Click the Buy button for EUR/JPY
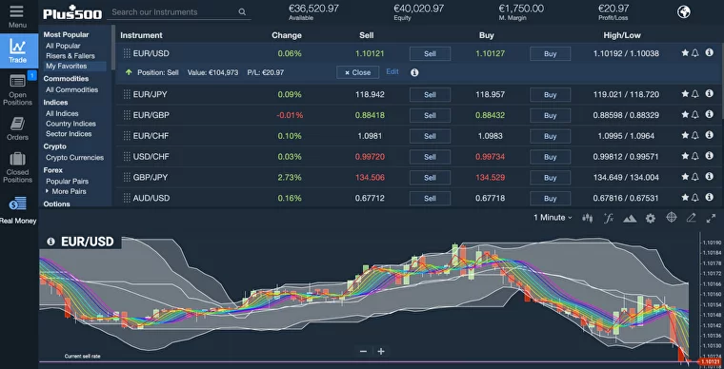 pos(550,94)
